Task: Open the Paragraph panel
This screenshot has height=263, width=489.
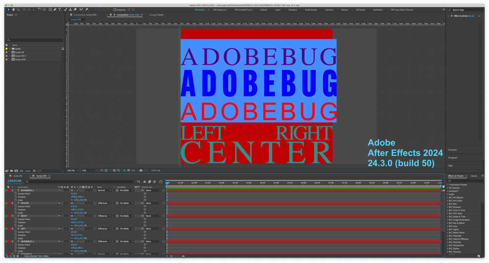Action: coord(453,158)
